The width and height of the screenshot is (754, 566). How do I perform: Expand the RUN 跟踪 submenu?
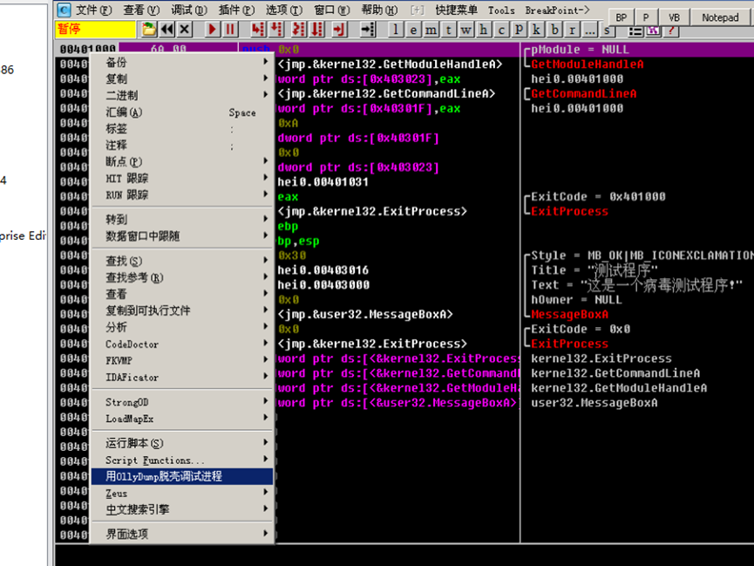(182, 194)
